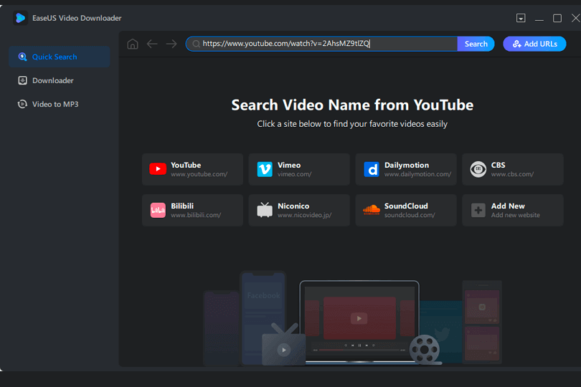Click the Add New plus icon
The width and height of the screenshot is (581, 387).
(x=478, y=210)
